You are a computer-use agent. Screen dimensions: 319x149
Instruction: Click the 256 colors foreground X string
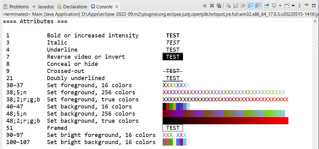[224, 92]
